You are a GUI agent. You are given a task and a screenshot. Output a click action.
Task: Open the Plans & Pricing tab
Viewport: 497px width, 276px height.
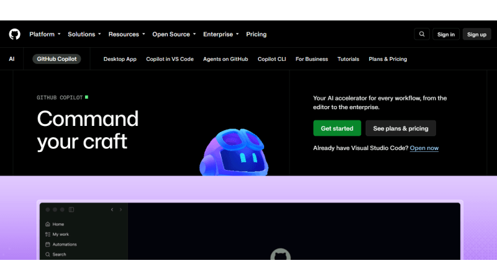[388, 59]
